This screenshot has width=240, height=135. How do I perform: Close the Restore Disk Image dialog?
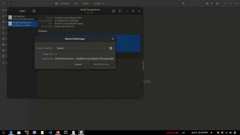click(113, 39)
